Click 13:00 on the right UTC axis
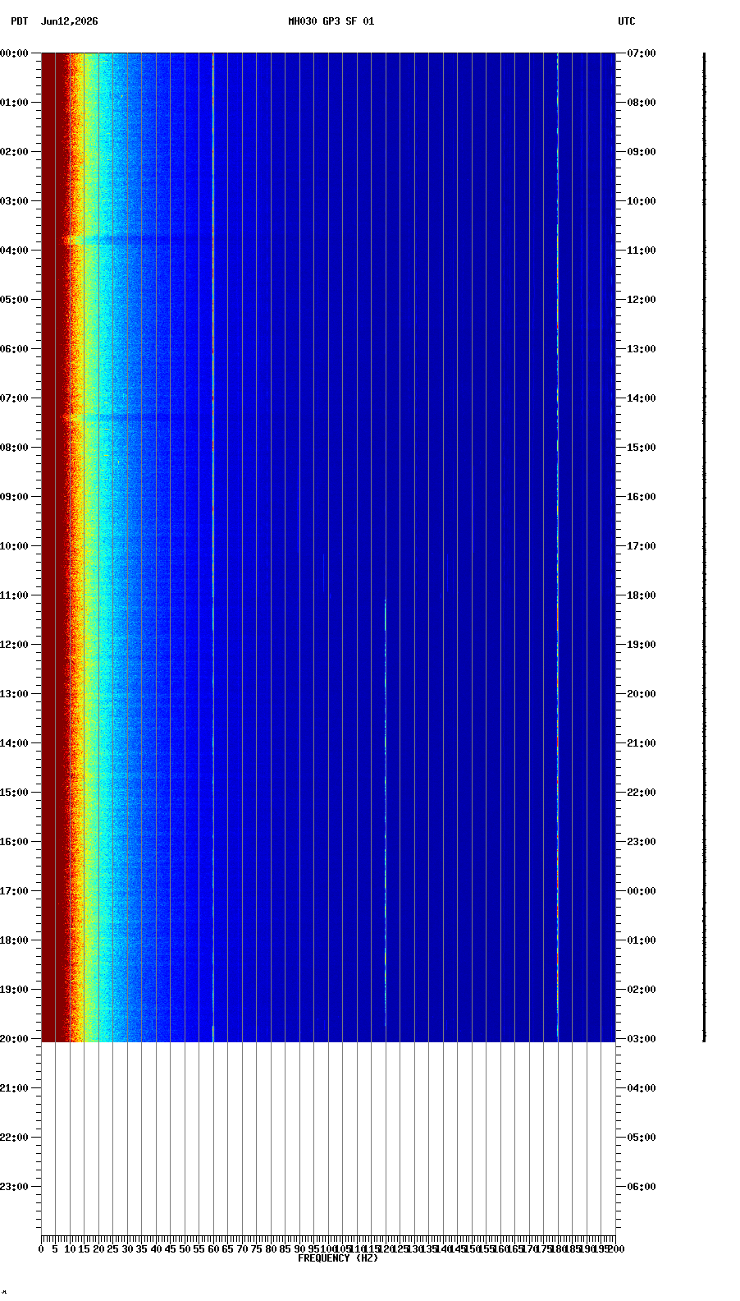740x1301 pixels. pyautogui.click(x=642, y=349)
